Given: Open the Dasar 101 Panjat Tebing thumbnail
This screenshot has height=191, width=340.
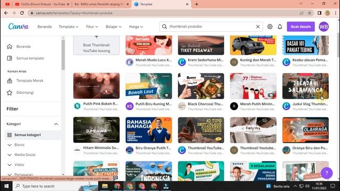Looking at the screenshot, I should pos(305,45).
